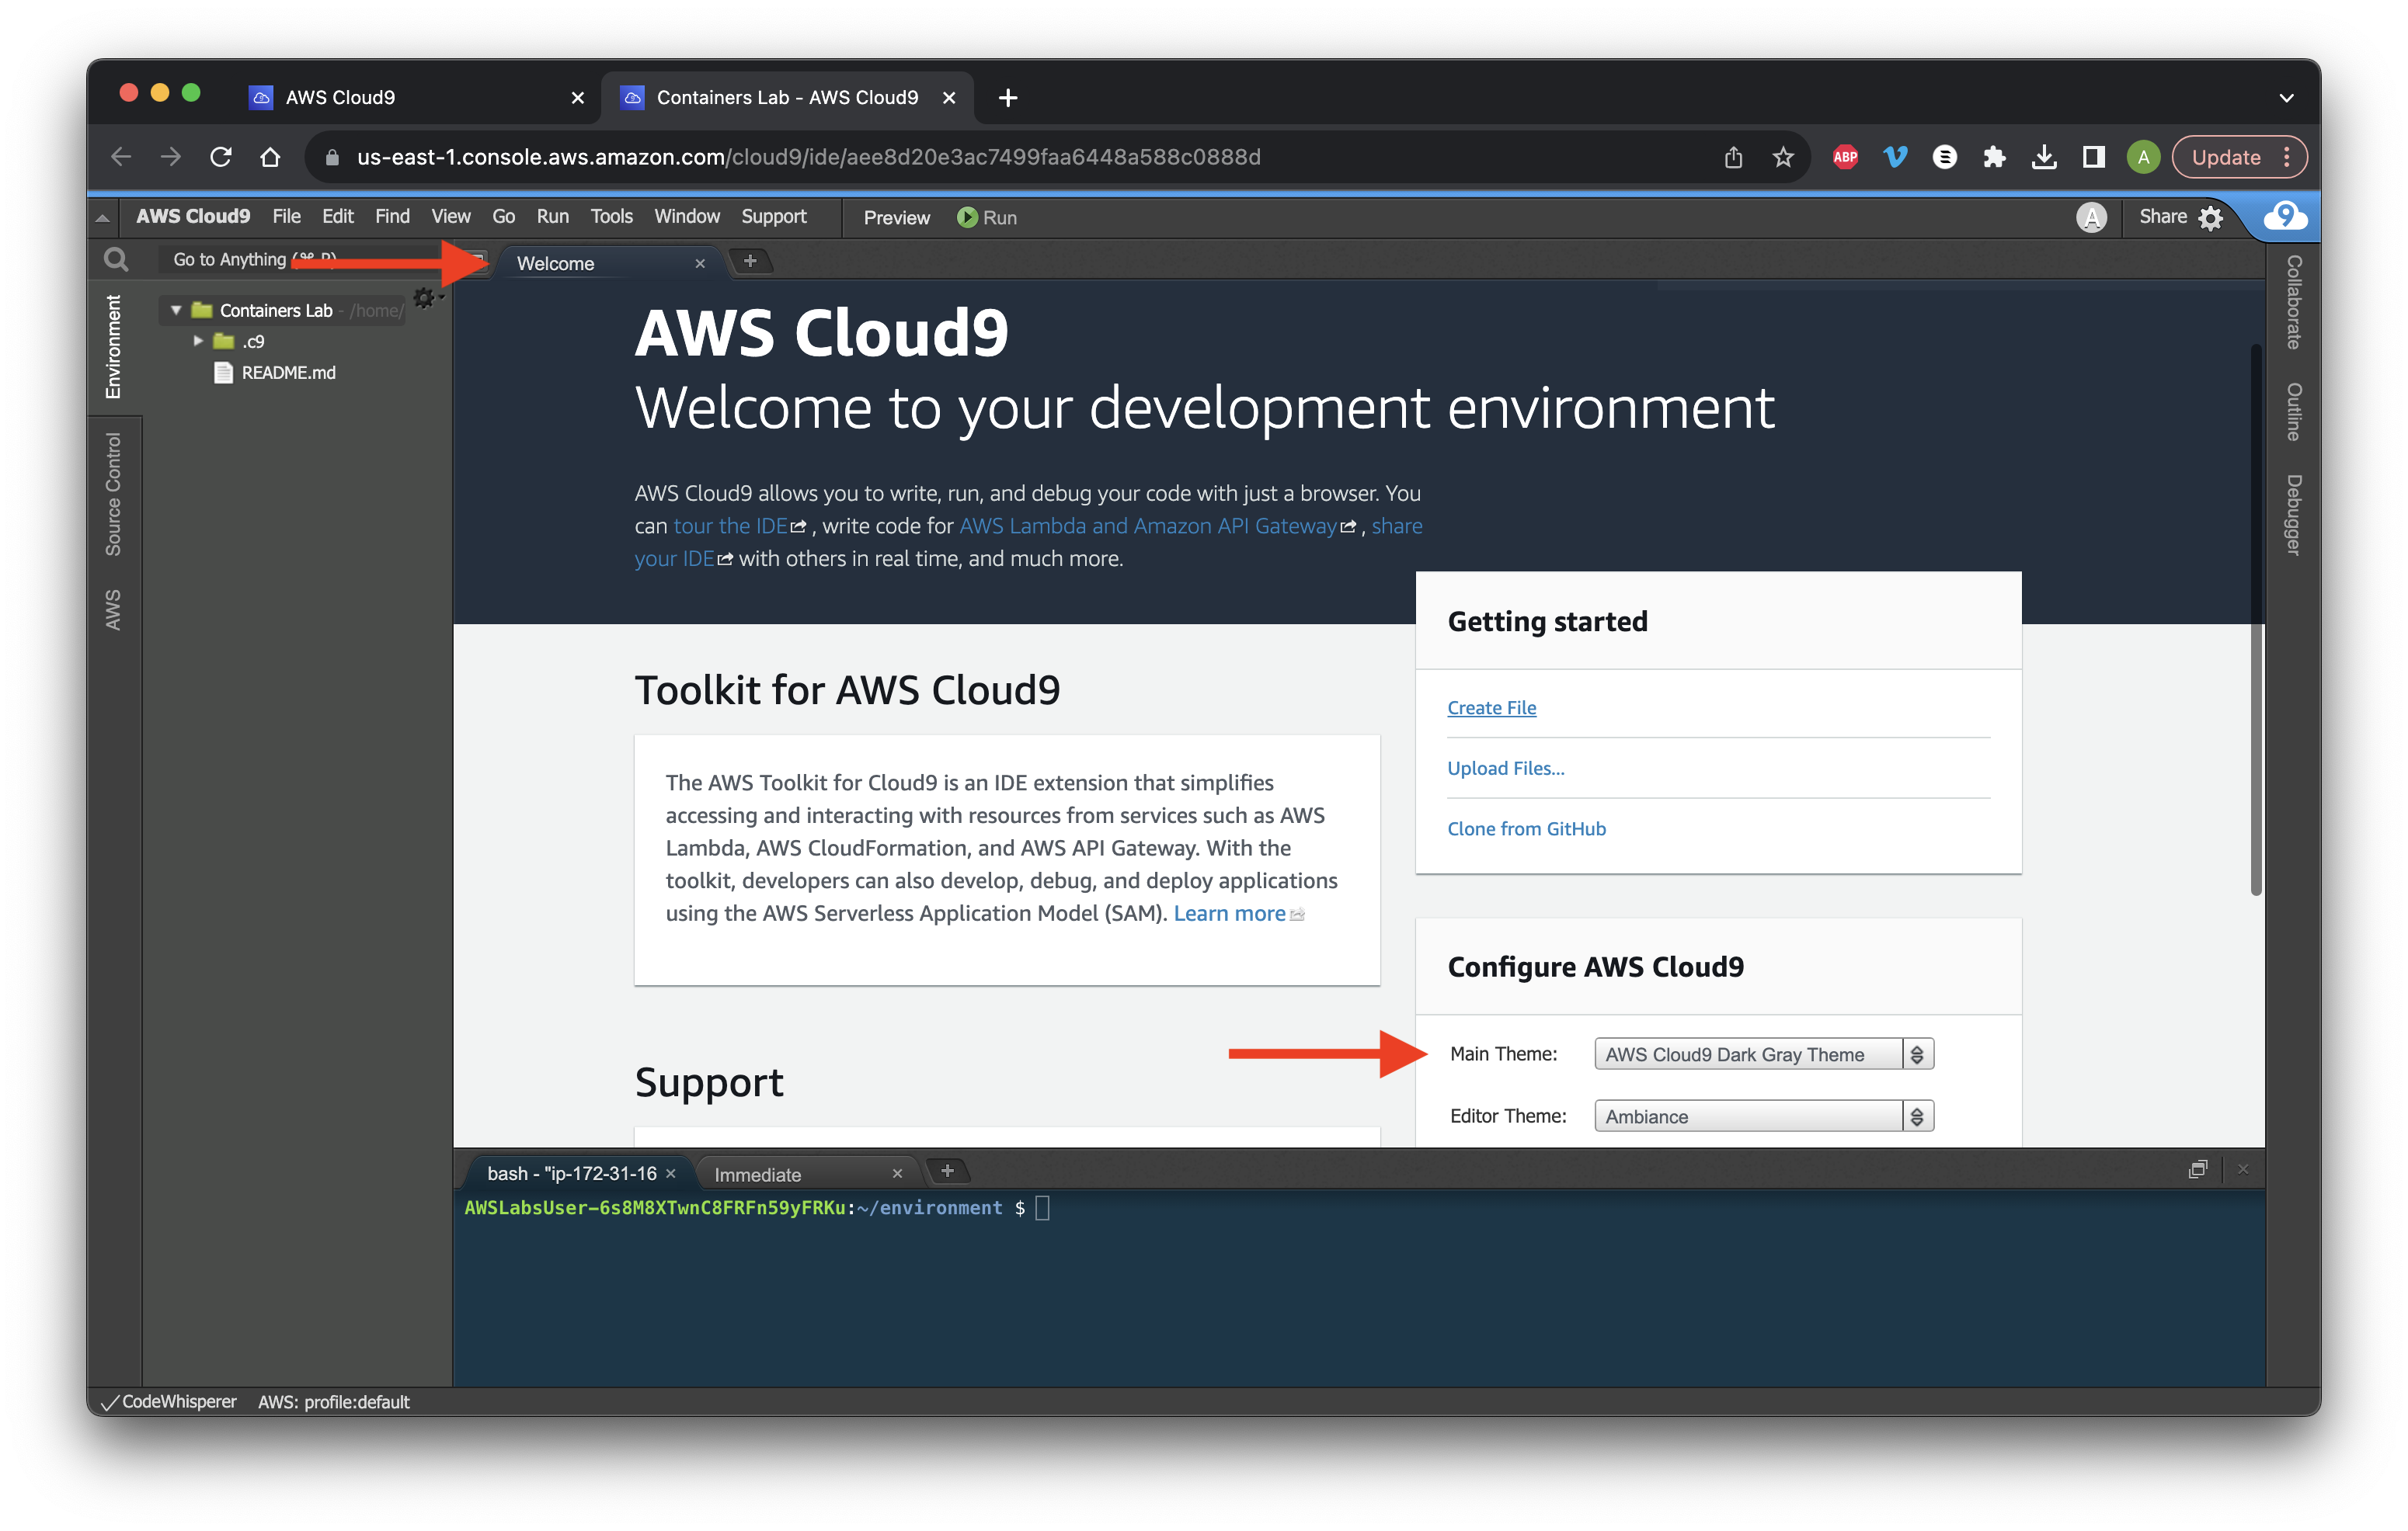Open the Tools menu
The height and width of the screenshot is (1531, 2408).
pyautogui.click(x=611, y=217)
